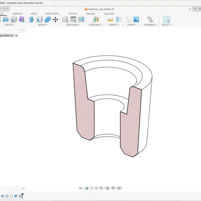The width and height of the screenshot is (201, 201).
Task: Click the Autodesk Fusion title bar text
Action: pyautogui.click(x=25, y=3)
